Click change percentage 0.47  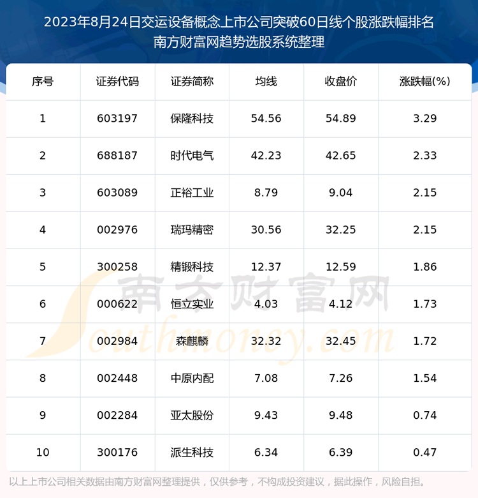click(424, 452)
